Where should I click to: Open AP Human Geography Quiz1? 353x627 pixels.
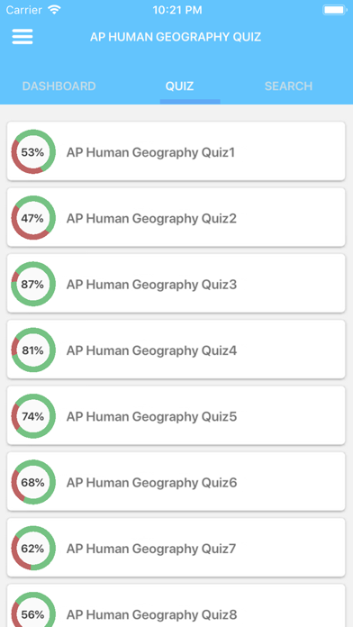click(150, 152)
